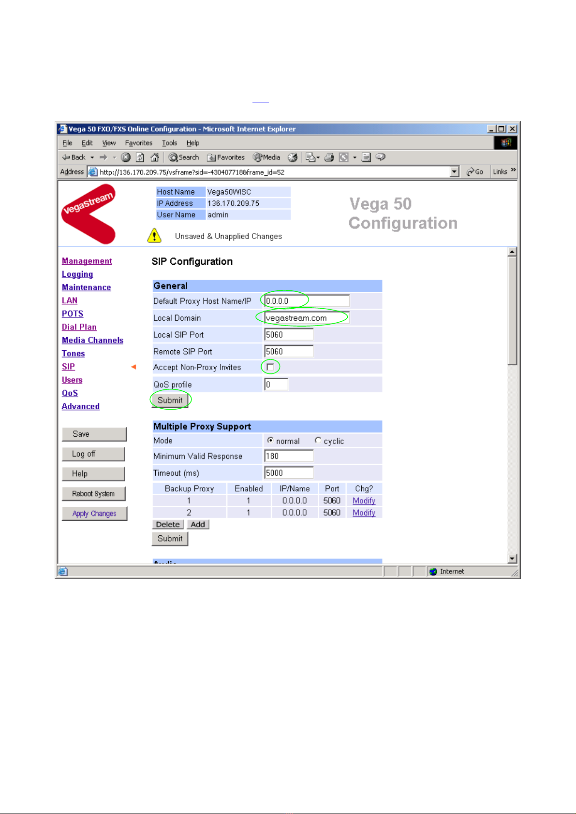This screenshot has width=576, height=814.
Task: Stop the page from loading
Action: (126, 157)
